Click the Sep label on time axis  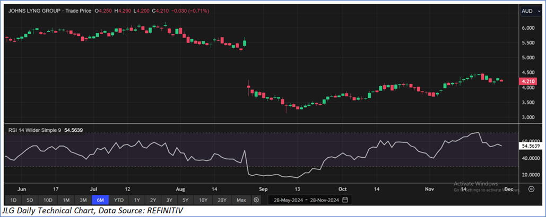263,189
